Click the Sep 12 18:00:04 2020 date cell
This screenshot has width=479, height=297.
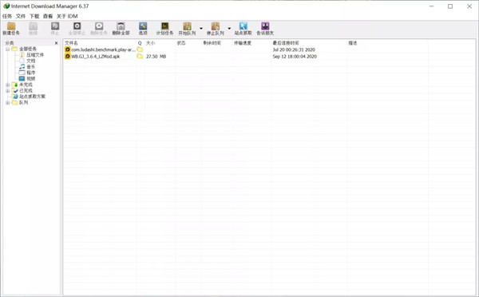(295, 57)
